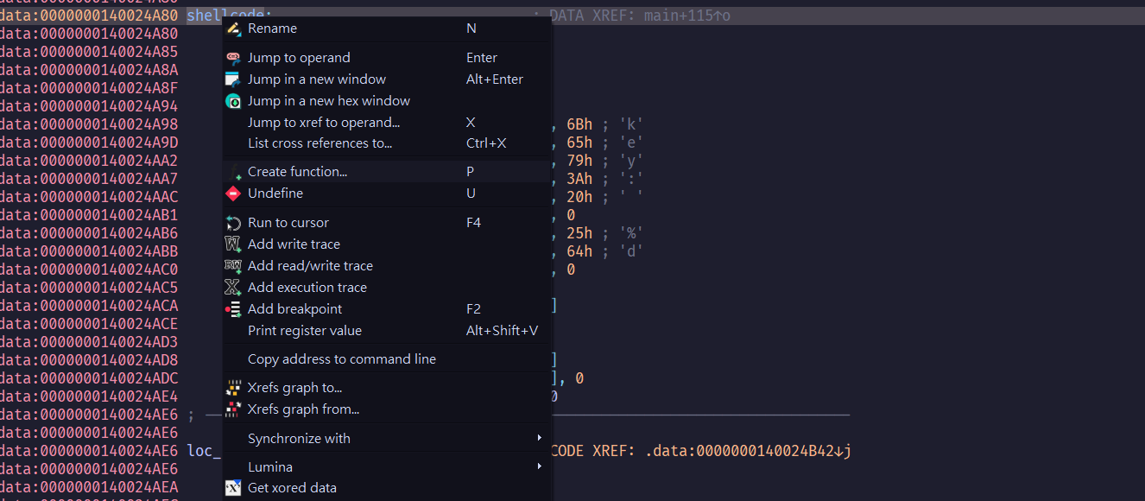Click the Add execution trace icon
This screenshot has height=501, width=1145.
(233, 288)
